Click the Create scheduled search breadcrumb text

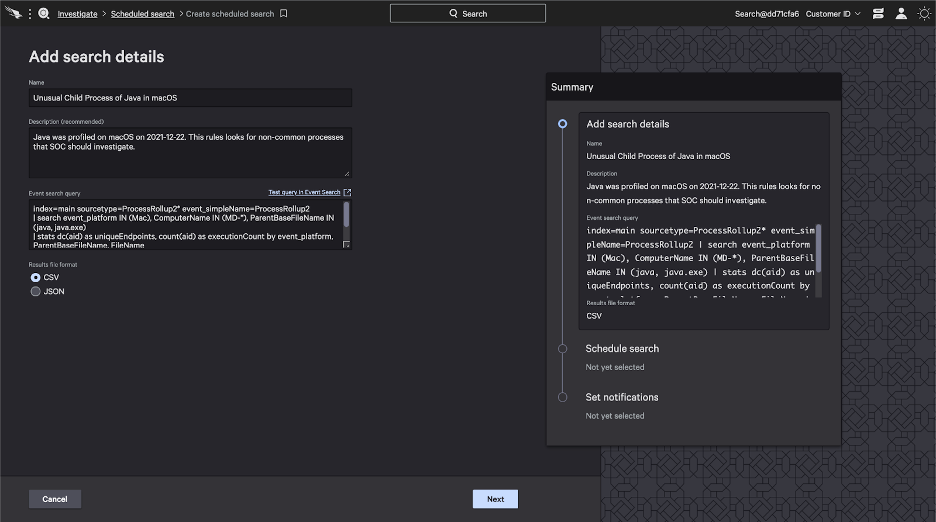(230, 14)
